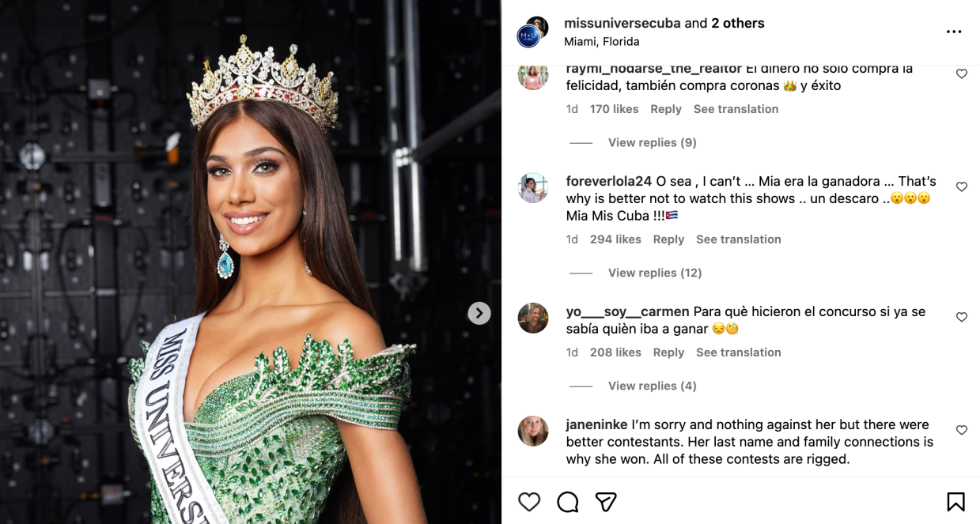Show translation of foreverlola24's comment

pos(738,239)
